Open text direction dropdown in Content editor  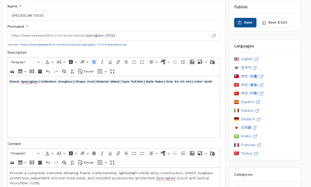pyautogui.click(x=165, y=153)
